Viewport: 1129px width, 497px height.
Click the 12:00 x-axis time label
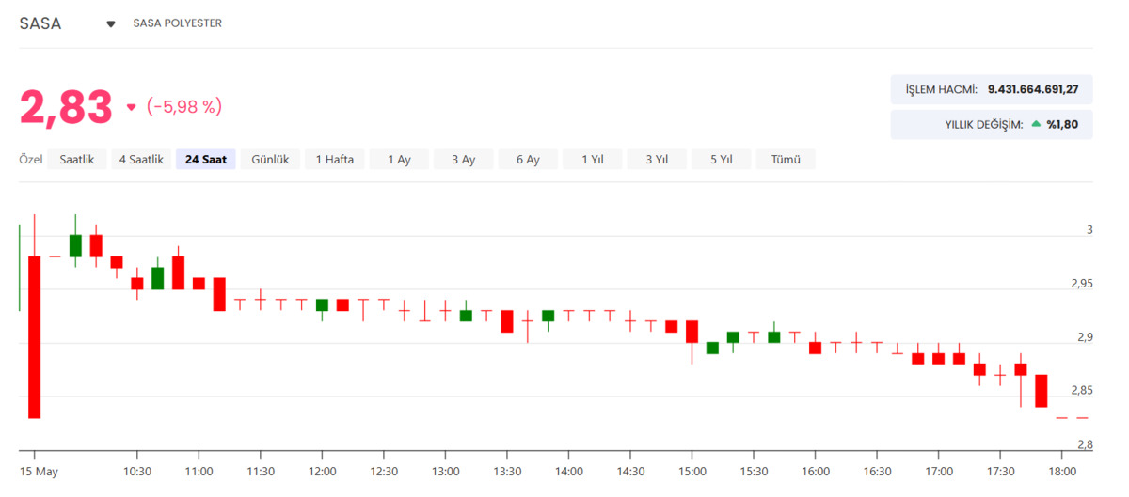(322, 471)
